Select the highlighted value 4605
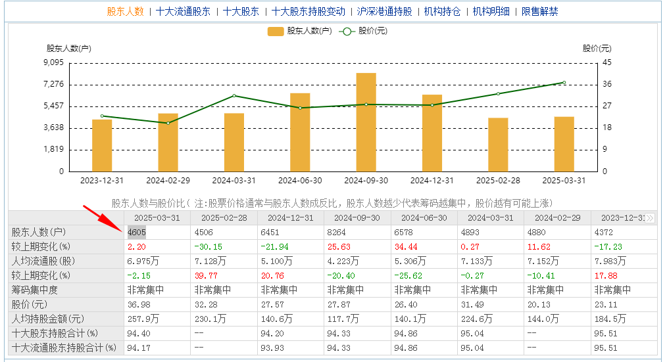Image resolution: width=667 pixels, height=362 pixels. click(137, 233)
